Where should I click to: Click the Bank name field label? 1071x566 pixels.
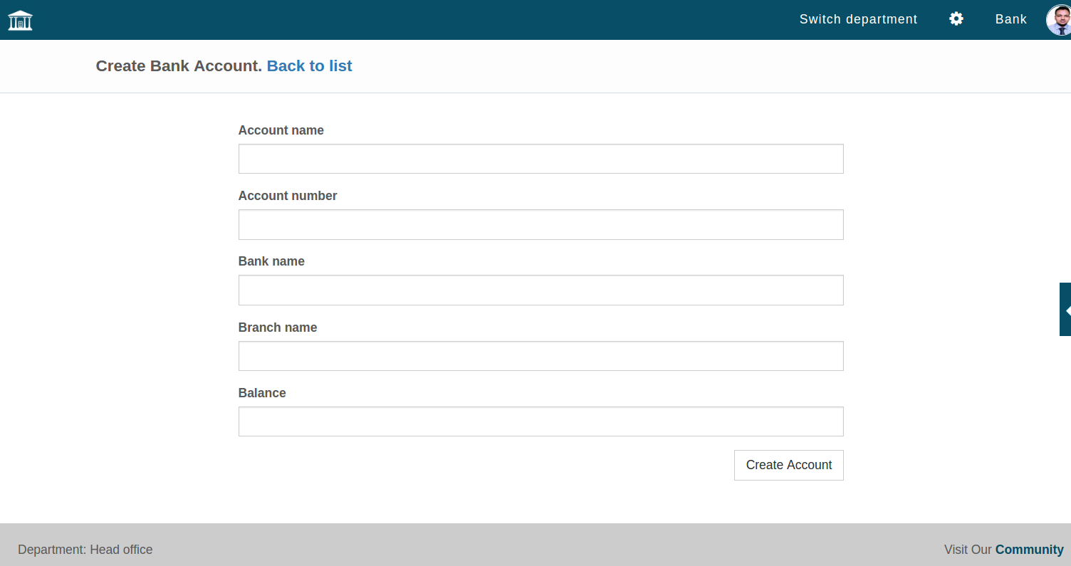tap(271, 261)
